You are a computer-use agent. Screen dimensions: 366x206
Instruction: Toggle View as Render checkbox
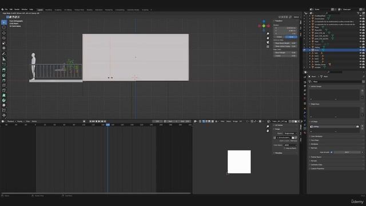pos(285,148)
